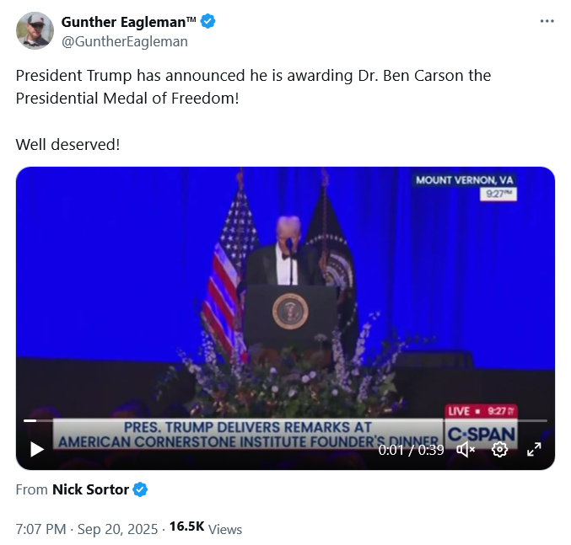This screenshot has height=545, width=571.
Task: Open Gunther Eagleman profile picture
Action: [35, 31]
